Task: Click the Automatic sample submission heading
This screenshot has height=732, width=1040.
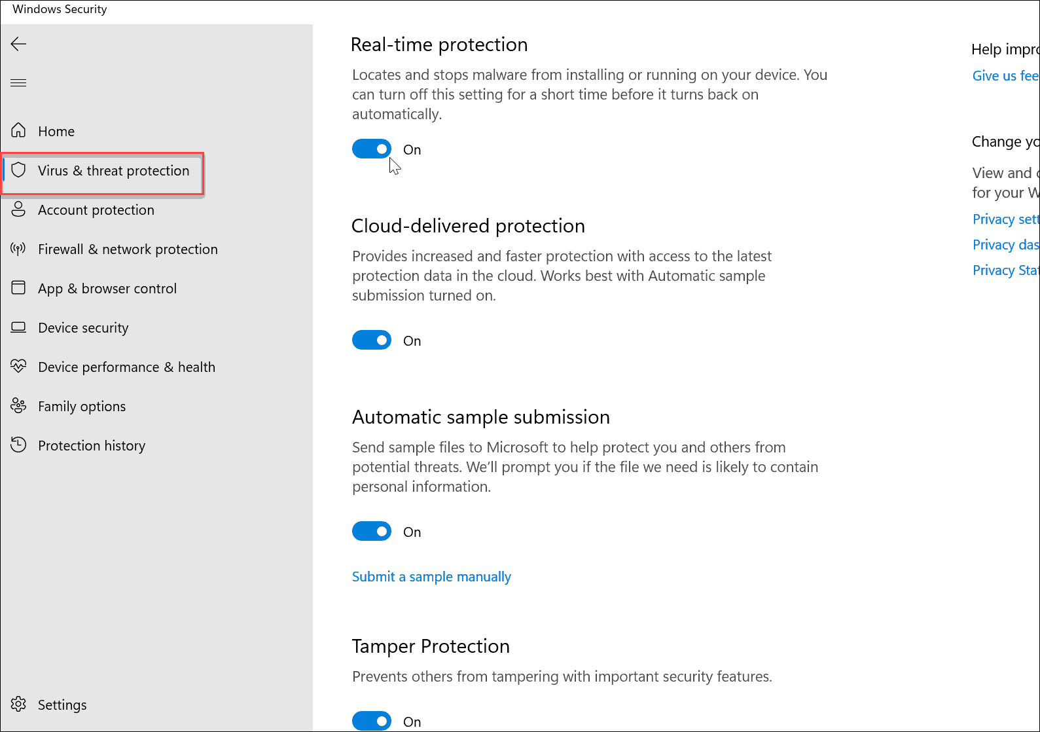Action: (x=481, y=417)
